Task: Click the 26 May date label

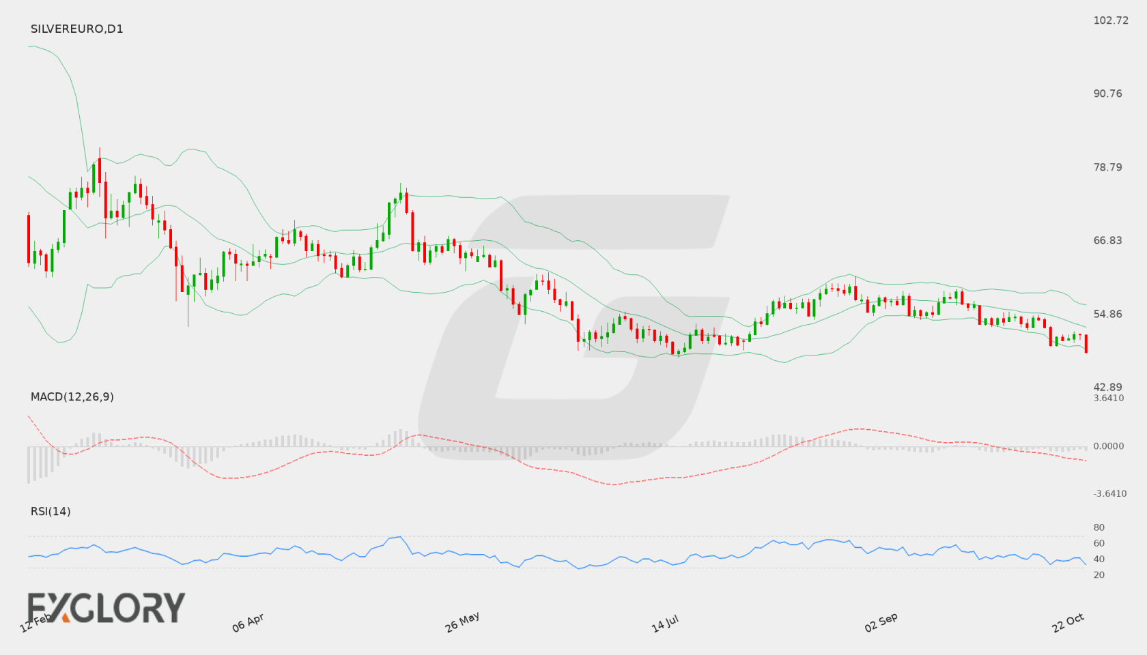Action: coord(462,622)
